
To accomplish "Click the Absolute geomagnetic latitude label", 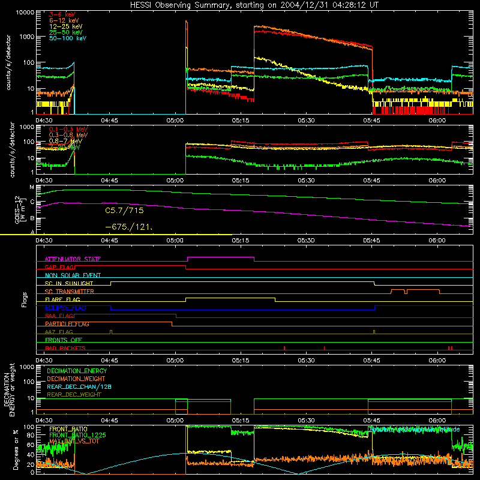I will point(415,430).
